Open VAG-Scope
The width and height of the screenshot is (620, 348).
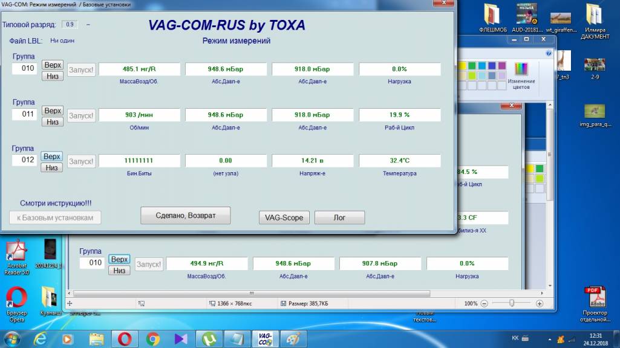[x=284, y=217]
